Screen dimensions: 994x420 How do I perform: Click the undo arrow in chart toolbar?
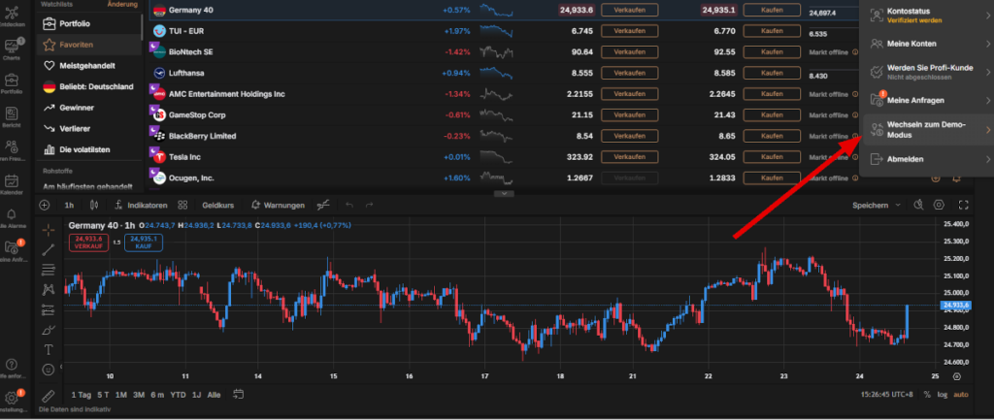coord(349,205)
